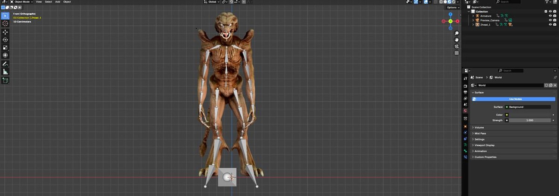Open the Object Mode dropdown
This screenshot has height=196, width=559.
22,2
